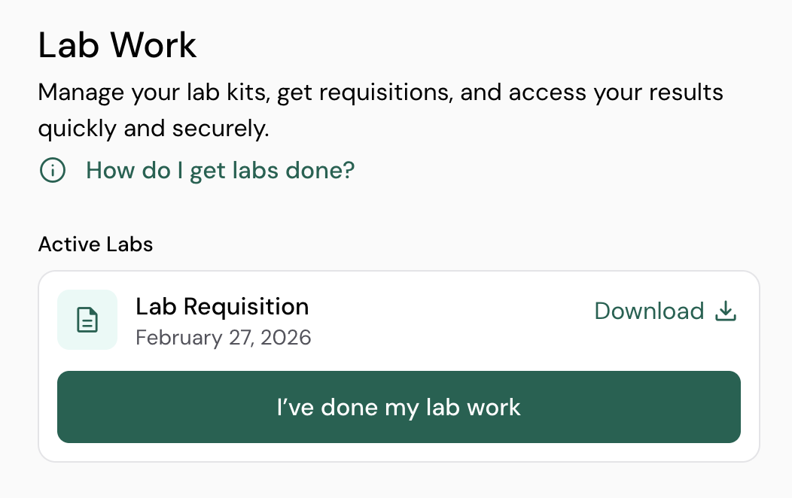Click the year 2026 in the requisition date
792x498 pixels.
[x=286, y=337]
